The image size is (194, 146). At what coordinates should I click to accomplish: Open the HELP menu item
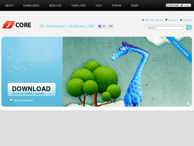click(99, 6)
